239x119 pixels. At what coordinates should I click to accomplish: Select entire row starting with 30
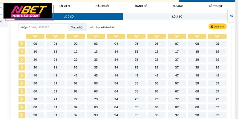coord(22,68)
